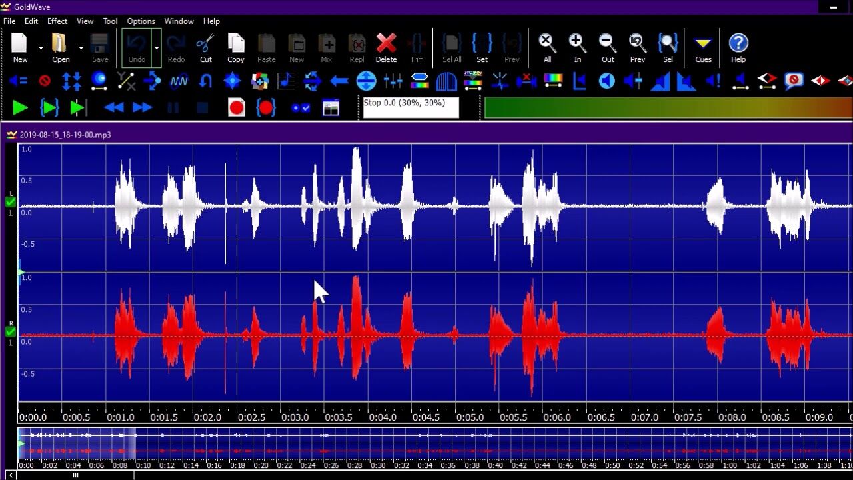The width and height of the screenshot is (853, 480).
Task: Click the Zoom Out magnifier
Action: click(607, 48)
